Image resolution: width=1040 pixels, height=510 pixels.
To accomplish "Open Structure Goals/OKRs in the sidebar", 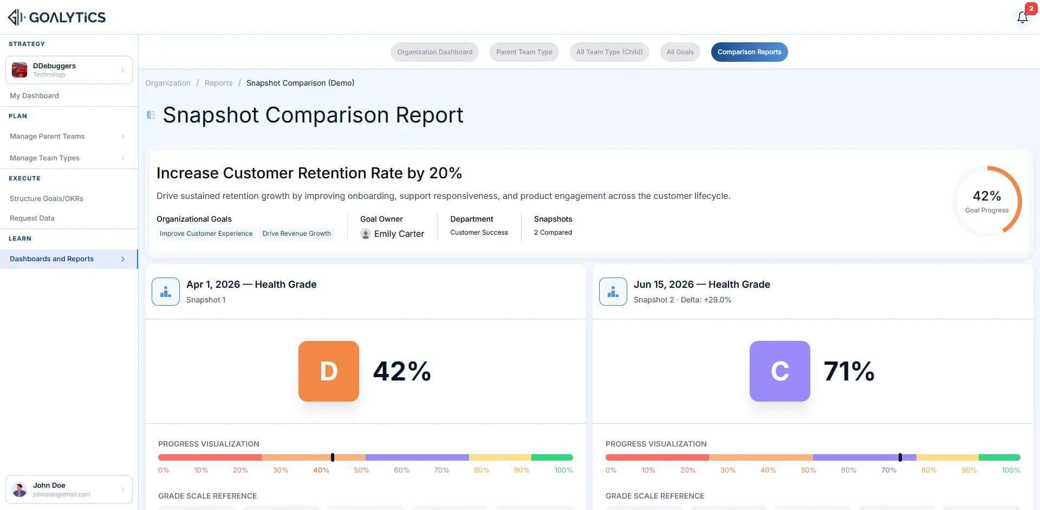I will [x=47, y=199].
